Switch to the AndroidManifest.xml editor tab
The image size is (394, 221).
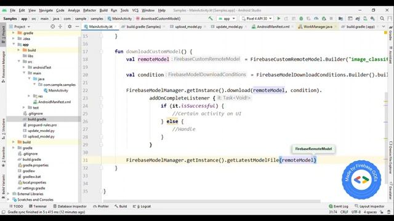click(273, 26)
